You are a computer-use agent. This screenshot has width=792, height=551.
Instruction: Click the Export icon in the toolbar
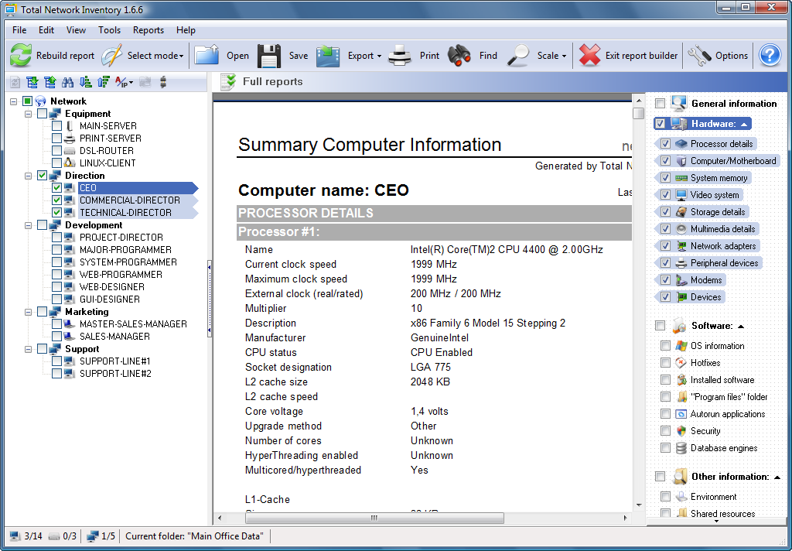[x=328, y=55]
